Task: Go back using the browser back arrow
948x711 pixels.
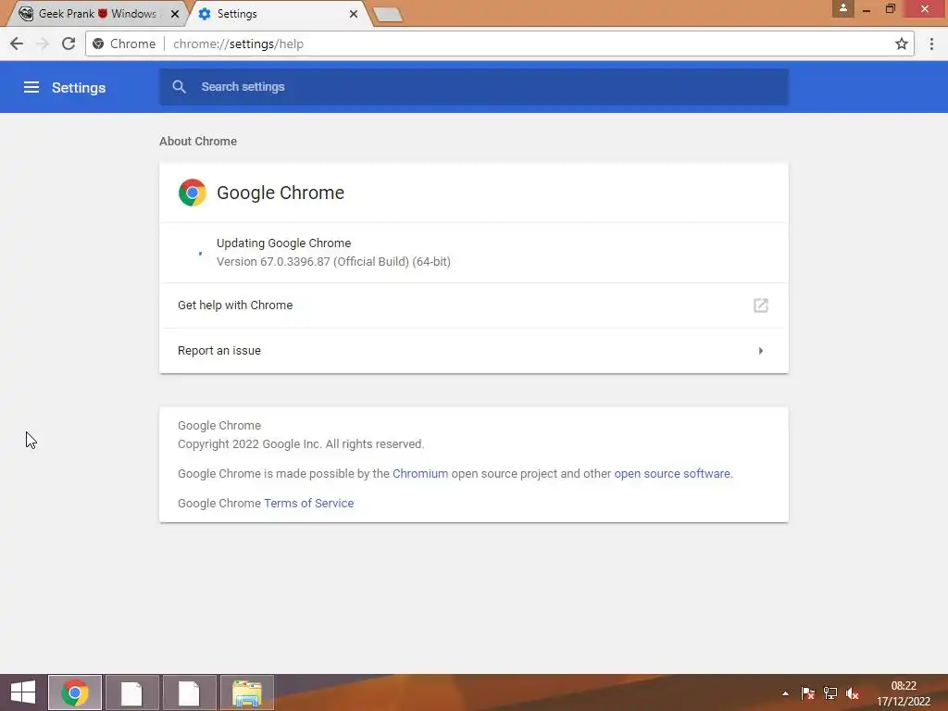Action: (x=17, y=44)
